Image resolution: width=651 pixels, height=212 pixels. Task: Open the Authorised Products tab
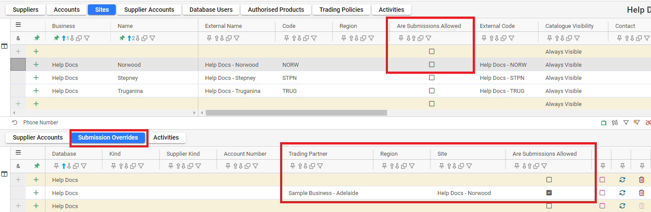click(276, 10)
